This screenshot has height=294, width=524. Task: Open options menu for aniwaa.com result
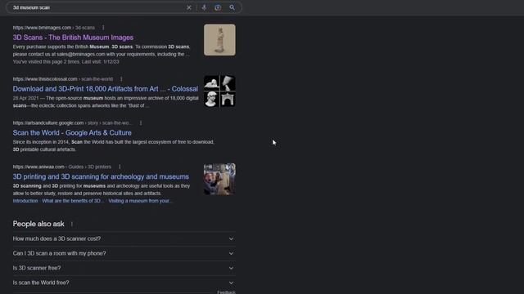click(120, 167)
